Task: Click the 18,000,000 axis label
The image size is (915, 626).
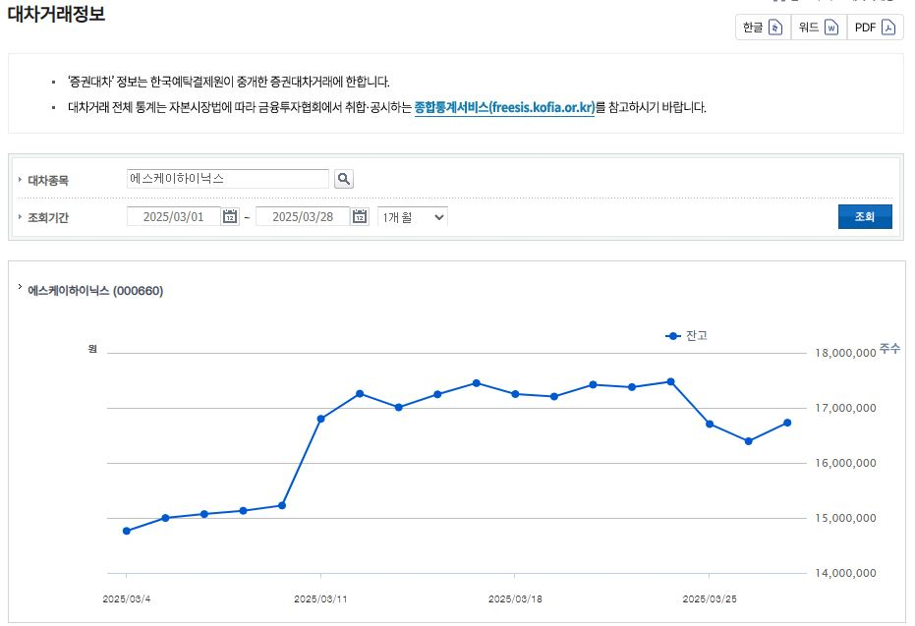Action: coord(845,353)
